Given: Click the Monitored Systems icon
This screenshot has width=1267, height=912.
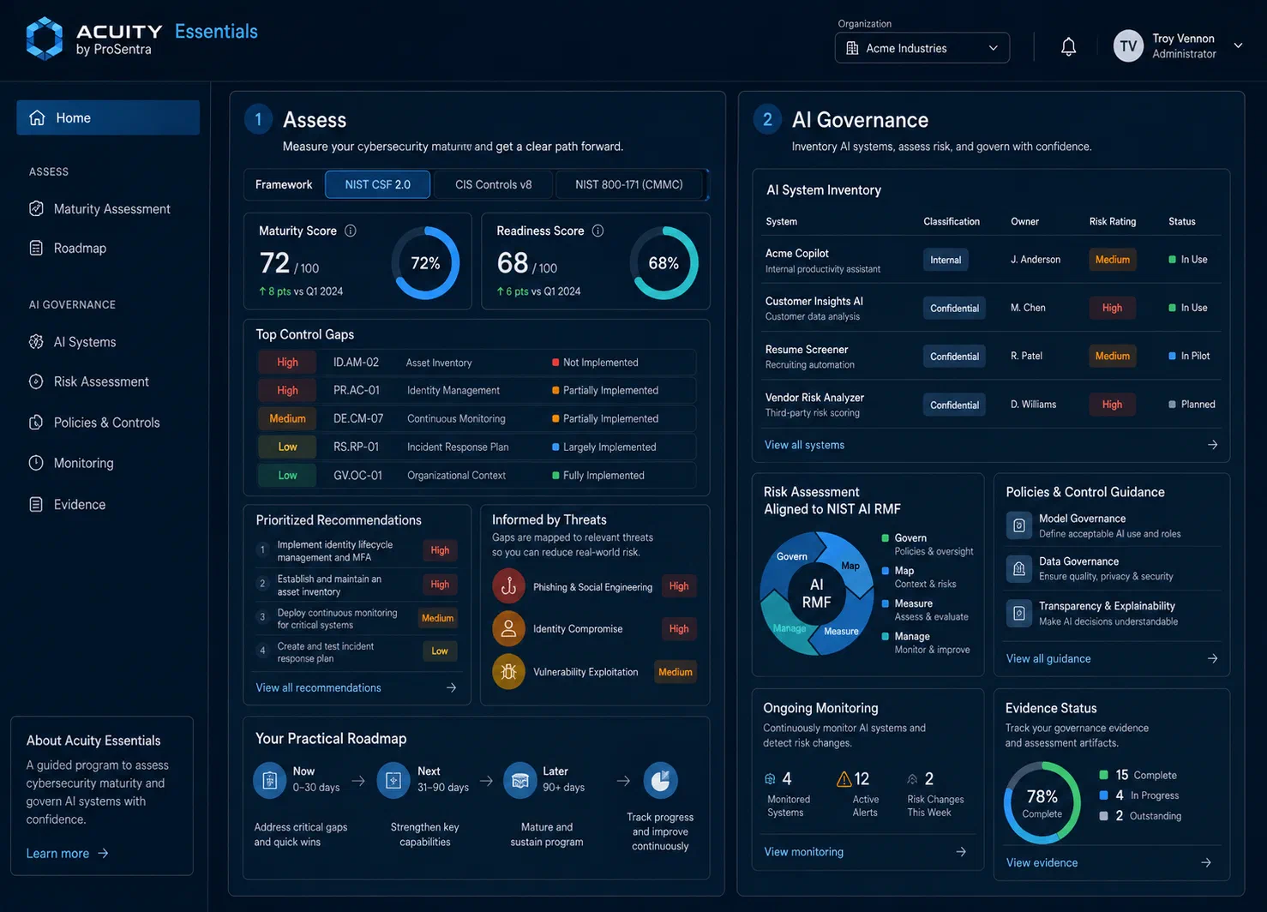Looking at the screenshot, I should coord(770,779).
